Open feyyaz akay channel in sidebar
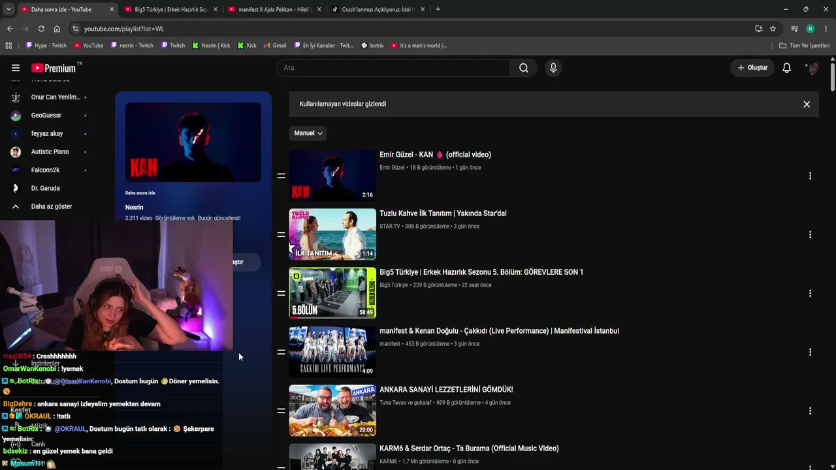The height and width of the screenshot is (470, 836). (47, 134)
